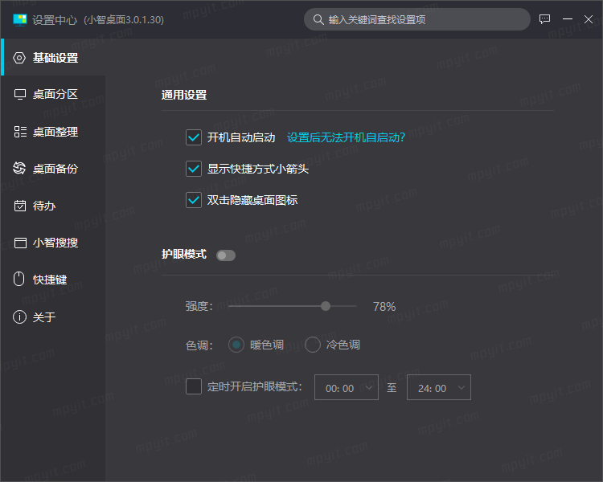Screen dimensions: 603x482
Task: Close the 设置中心 window
Action: pyautogui.click(x=589, y=19)
